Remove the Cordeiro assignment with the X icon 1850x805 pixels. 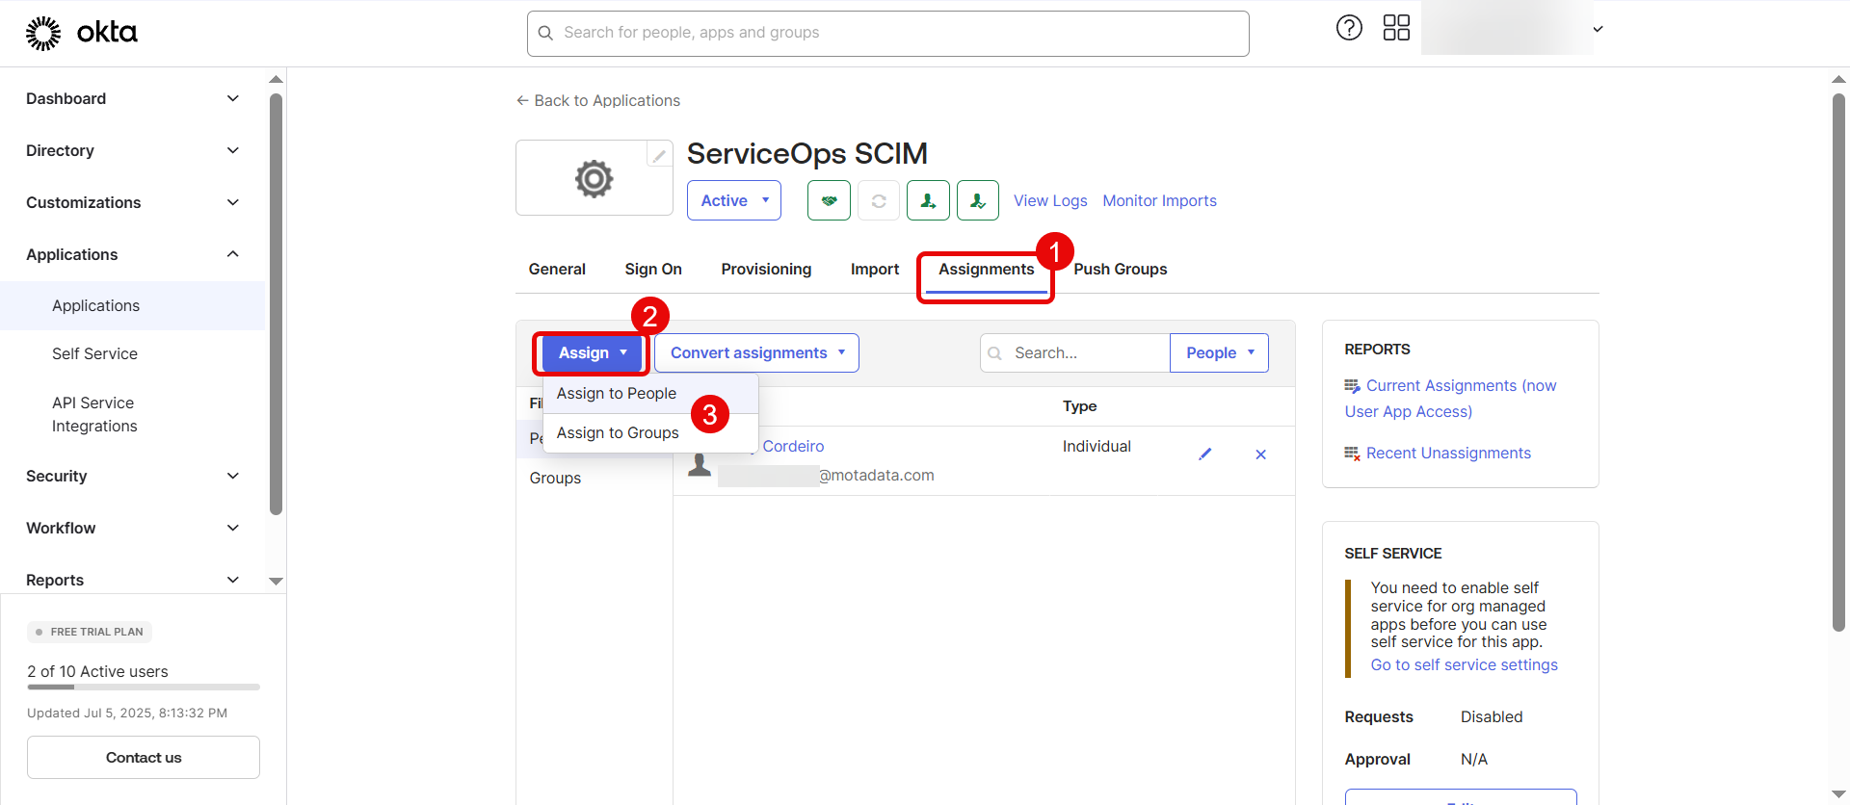pyautogui.click(x=1260, y=454)
